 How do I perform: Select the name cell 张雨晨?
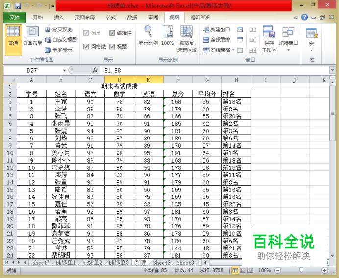(61, 124)
